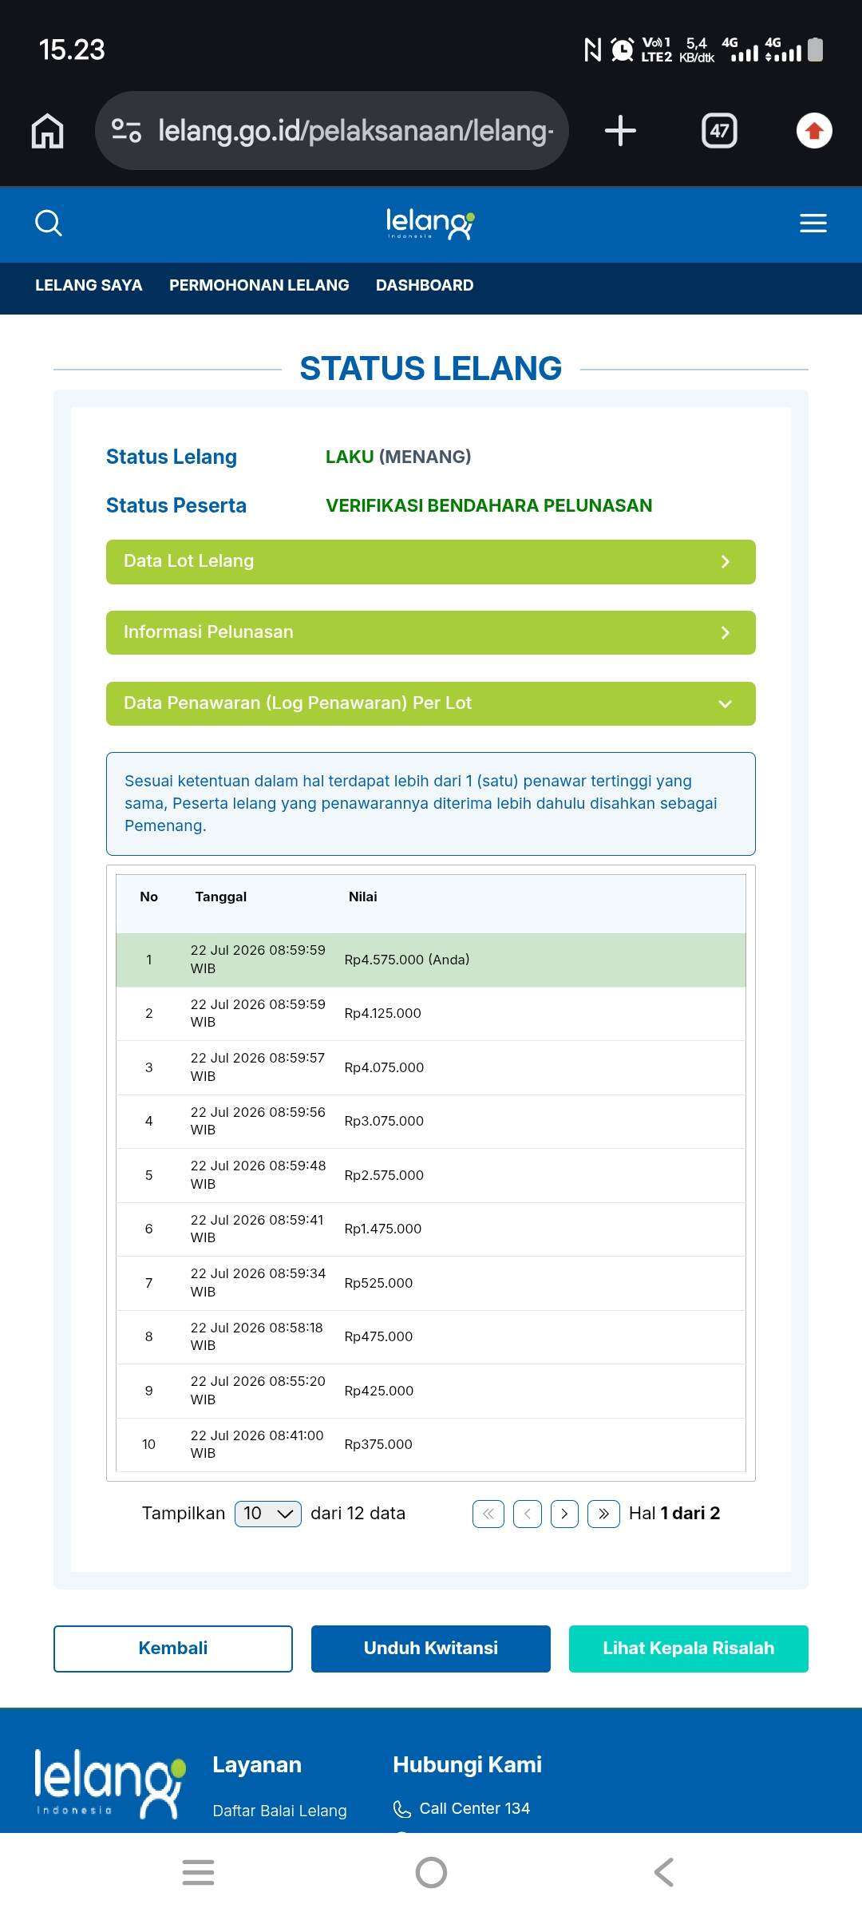Open the hamburger menu in the lelang header
This screenshot has width=862, height=1916.
(813, 224)
